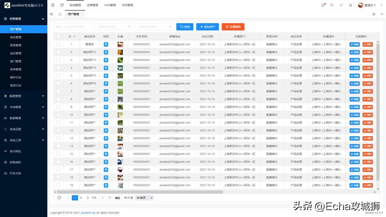Check the checkbox for row ID 16
The width and height of the screenshot is (386, 217).
click(58, 162)
